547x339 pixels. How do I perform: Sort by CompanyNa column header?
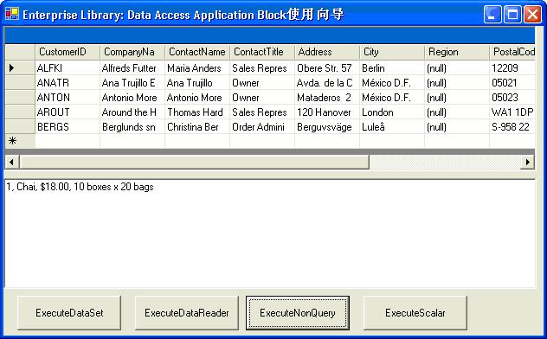(x=132, y=52)
